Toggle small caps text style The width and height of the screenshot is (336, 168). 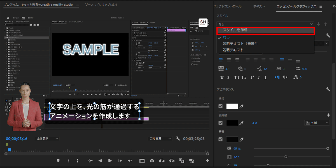point(244,77)
